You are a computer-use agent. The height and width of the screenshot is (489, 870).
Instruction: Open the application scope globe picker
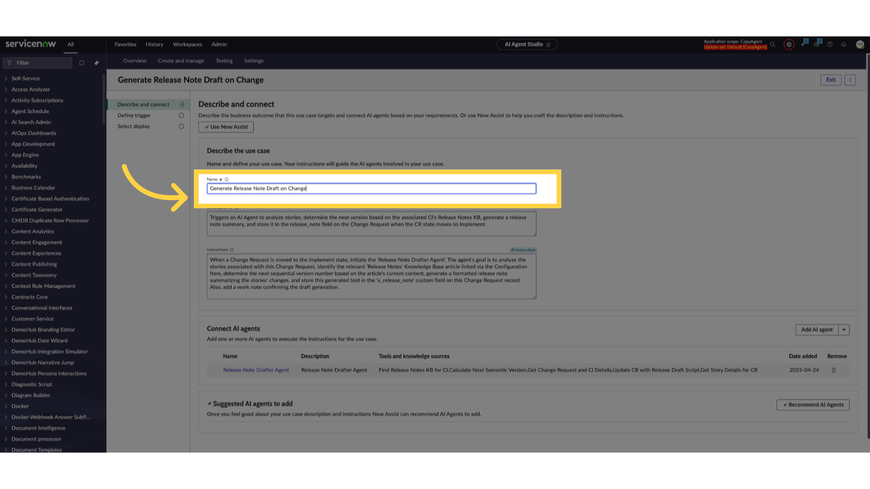pyautogui.click(x=789, y=44)
